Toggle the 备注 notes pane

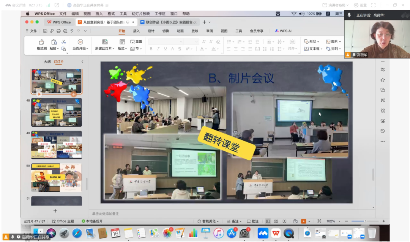tap(233, 221)
